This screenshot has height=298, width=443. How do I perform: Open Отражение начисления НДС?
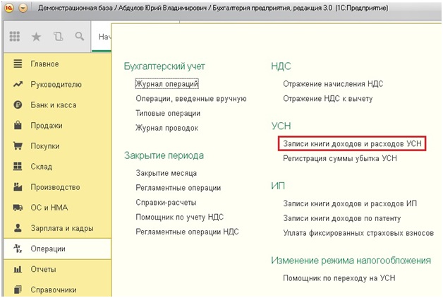tap(333, 84)
